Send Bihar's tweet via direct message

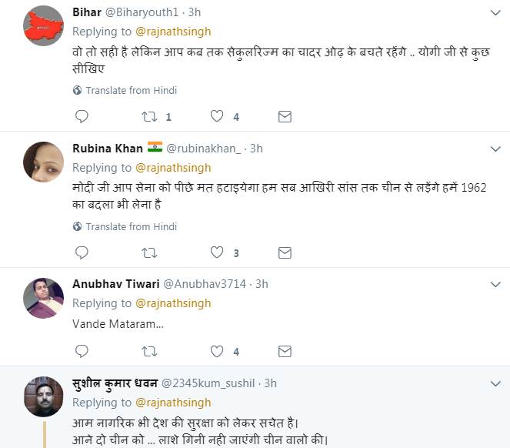click(x=285, y=117)
